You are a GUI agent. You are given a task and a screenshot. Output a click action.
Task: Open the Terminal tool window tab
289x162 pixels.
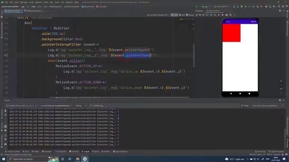74,152
